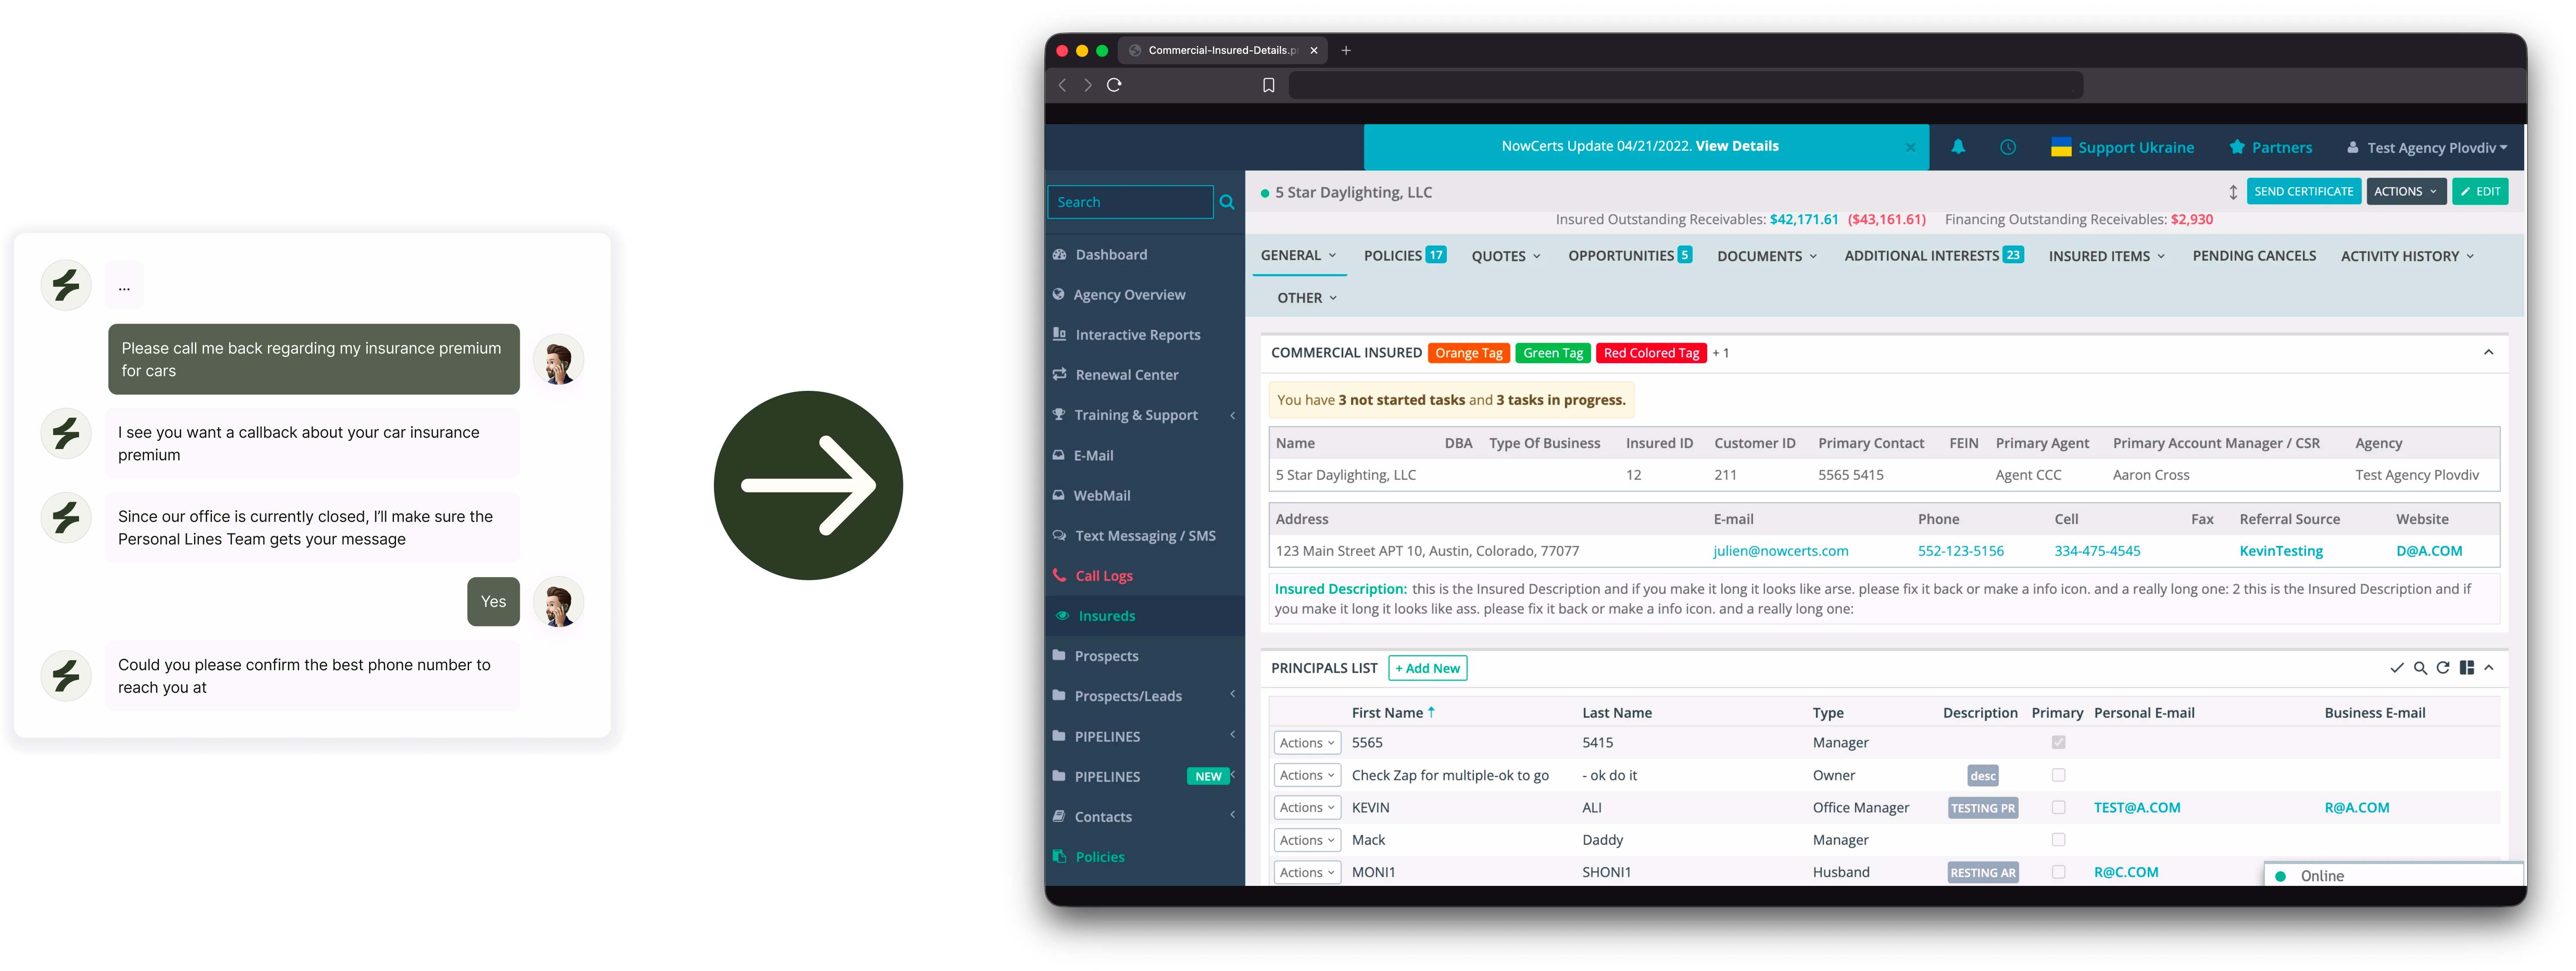This screenshot has height=971, width=2576.
Task: Click the notification bell icon
Action: pyautogui.click(x=1958, y=147)
